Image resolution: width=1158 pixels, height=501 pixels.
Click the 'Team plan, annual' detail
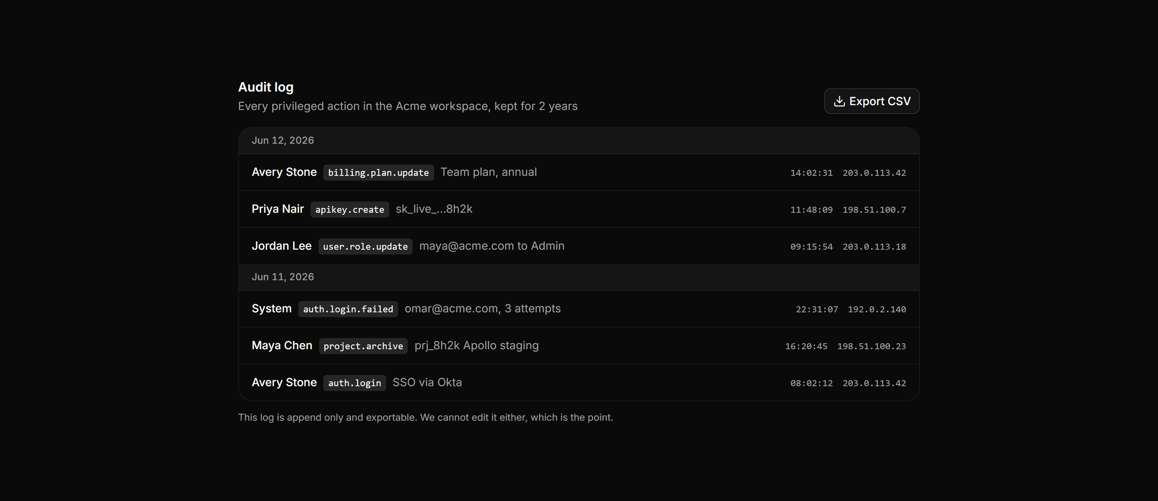(489, 172)
